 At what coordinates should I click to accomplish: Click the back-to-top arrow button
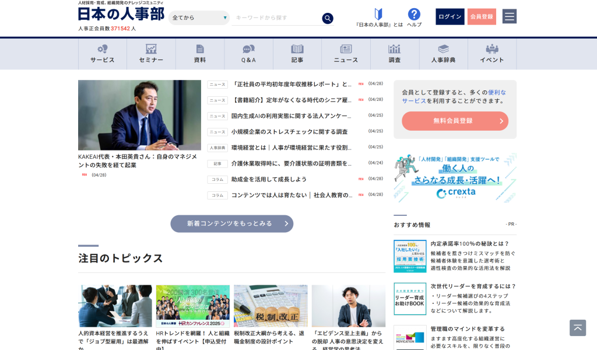578,328
